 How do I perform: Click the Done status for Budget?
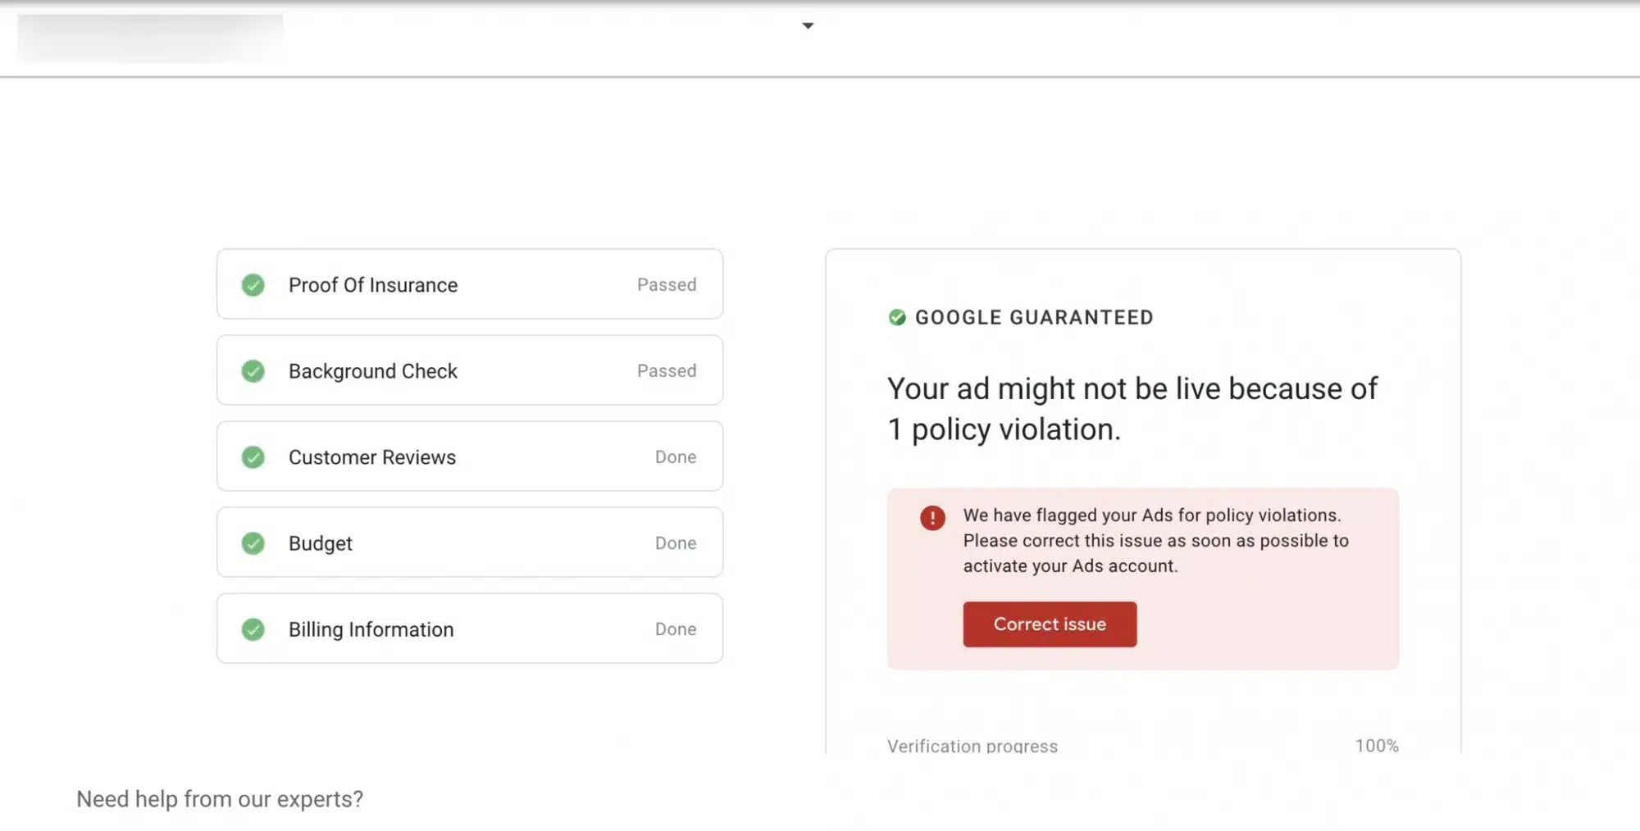[676, 543]
